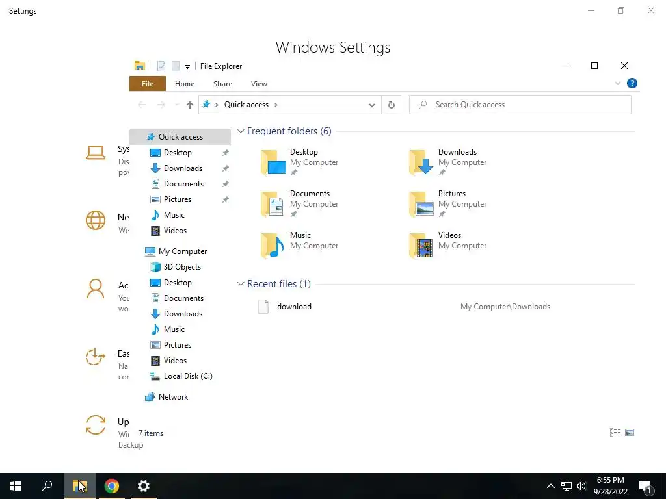
Task: Open the Customize Quick Access Toolbar dropdown
Action: tap(187, 67)
